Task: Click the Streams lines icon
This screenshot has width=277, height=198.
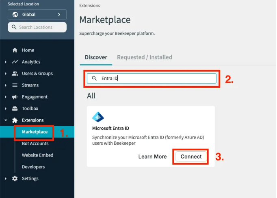Action: point(15,85)
